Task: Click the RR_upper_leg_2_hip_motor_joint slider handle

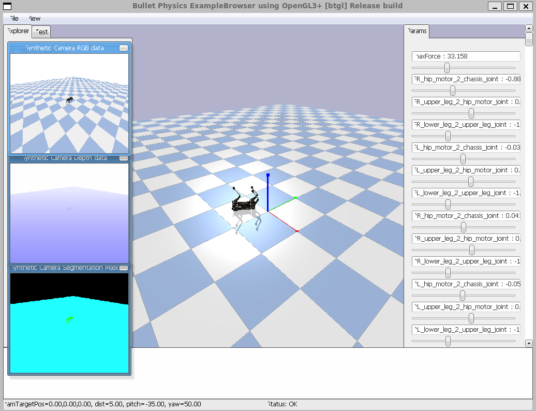Action: click(472, 250)
